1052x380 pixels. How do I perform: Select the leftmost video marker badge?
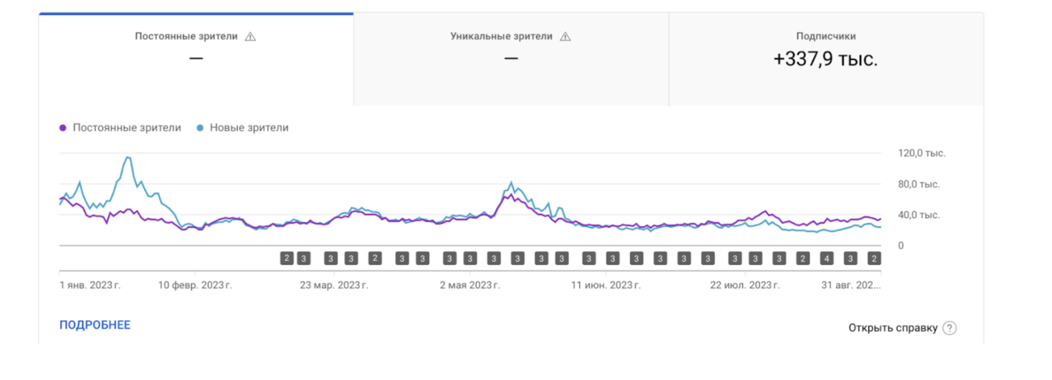click(x=287, y=258)
